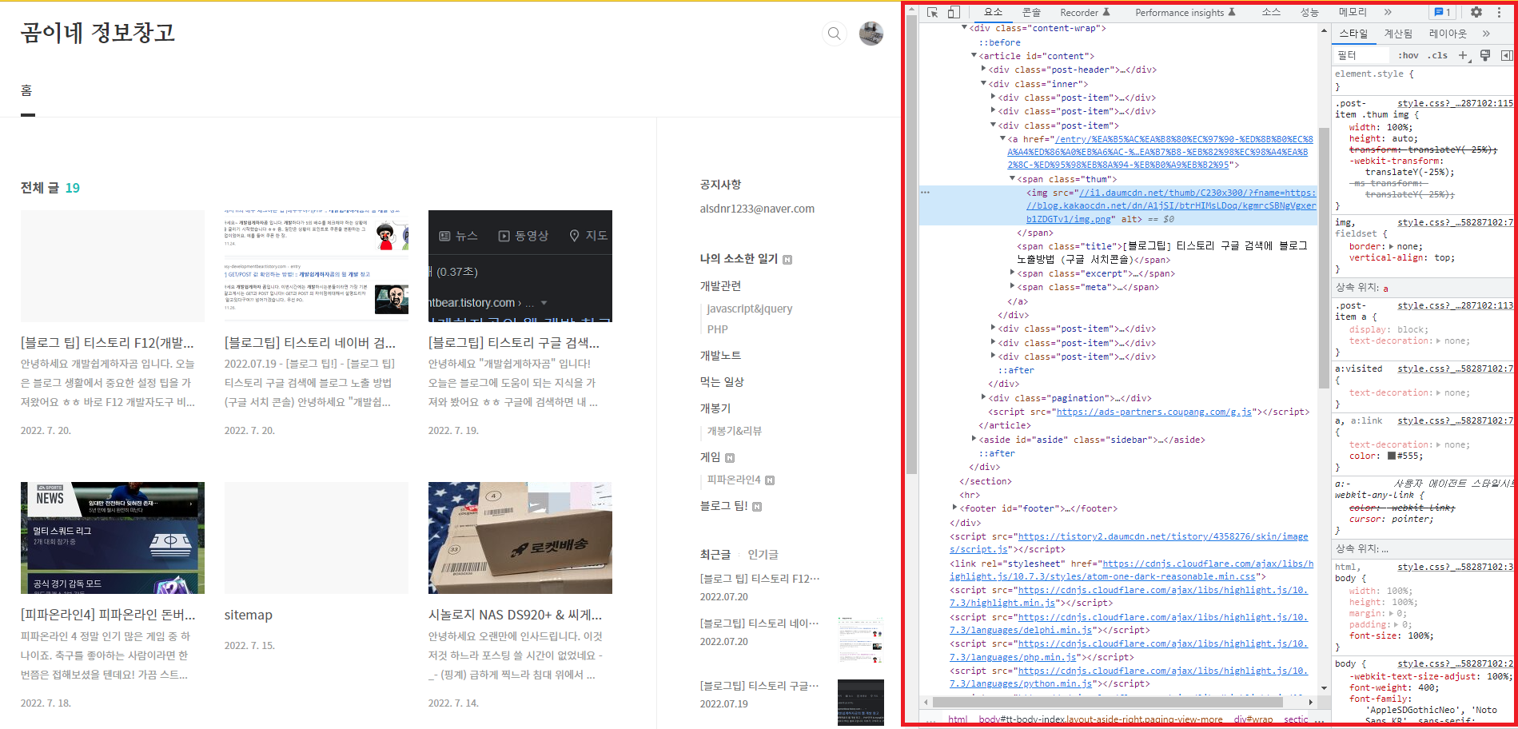Expand the aside id aside sidebar node
1518x729 pixels.
974,439
